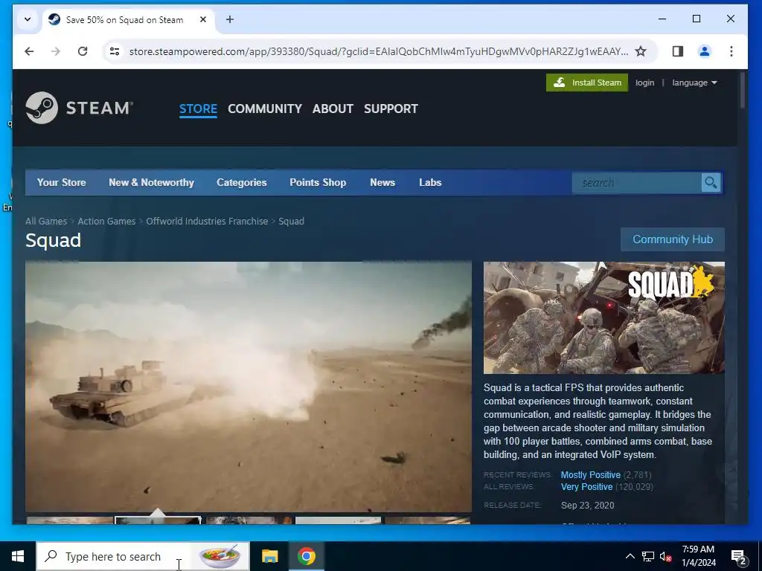Open the STORE menu

198,109
